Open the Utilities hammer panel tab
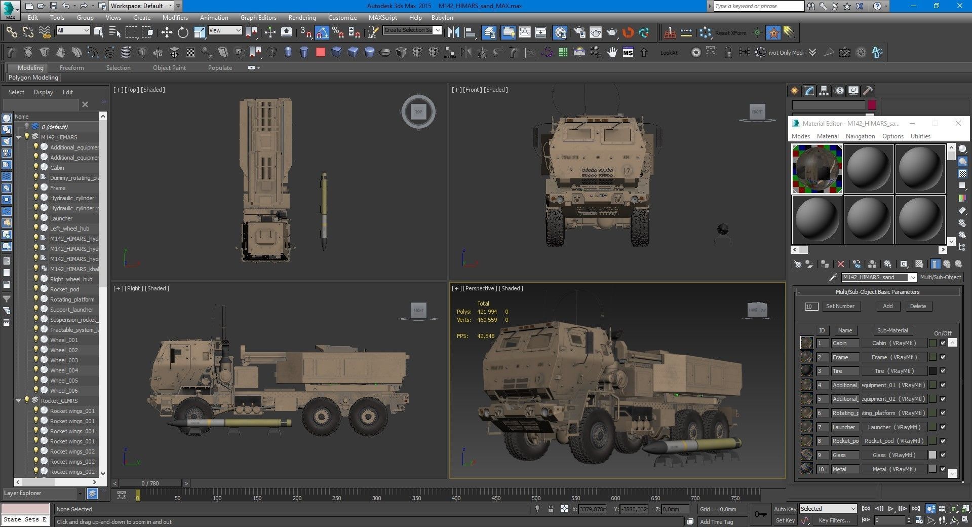The image size is (972, 527). tap(868, 91)
